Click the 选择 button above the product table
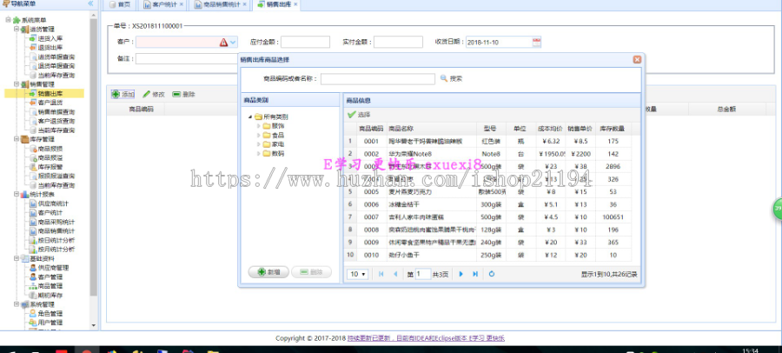Image resolution: width=782 pixels, height=353 pixels. tap(359, 115)
